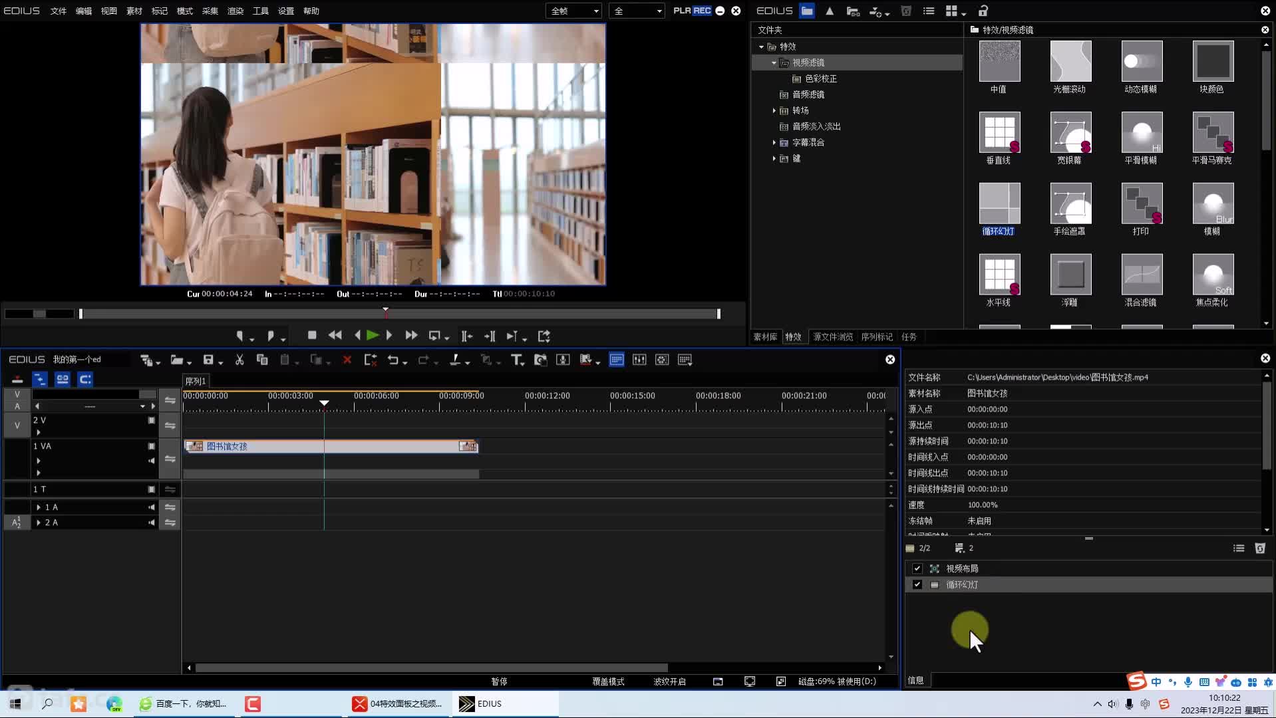Viewport: 1276px width, 718px height.
Task: Select the 中值 video filter thumbnail
Action: tap(999, 61)
